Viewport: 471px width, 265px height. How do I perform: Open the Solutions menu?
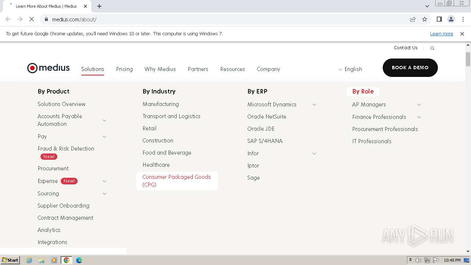click(93, 69)
